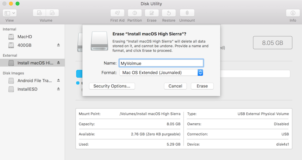Open the Partition tool icon
Image resolution: width=302 pixels, height=160 pixels.
(x=135, y=13)
